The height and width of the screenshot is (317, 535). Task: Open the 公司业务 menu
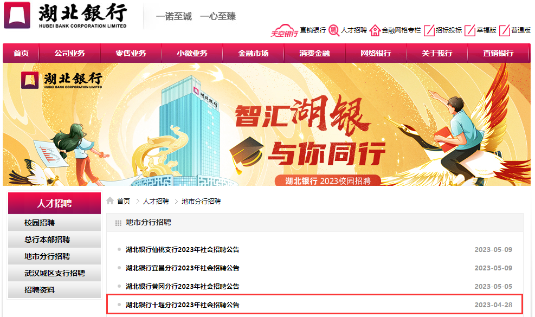click(x=69, y=53)
